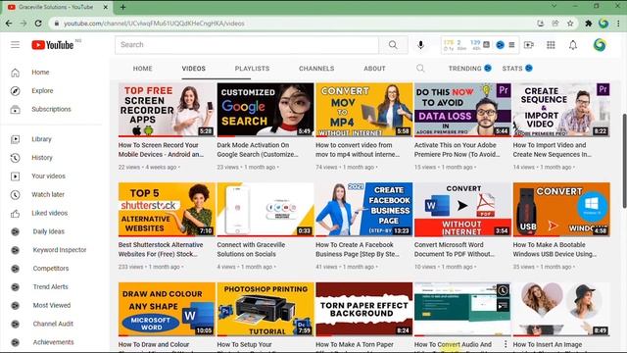
Task: Open Photoshop Printing Tutorial thumbnail
Action: pos(265,310)
